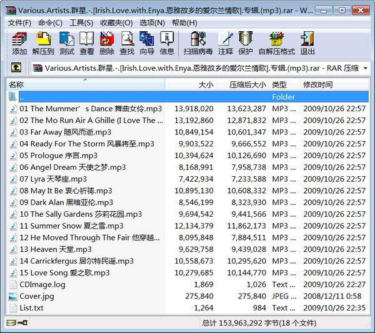Click the CDImage.log file icon
Viewport: 375px width, 333px height.
click(x=13, y=284)
